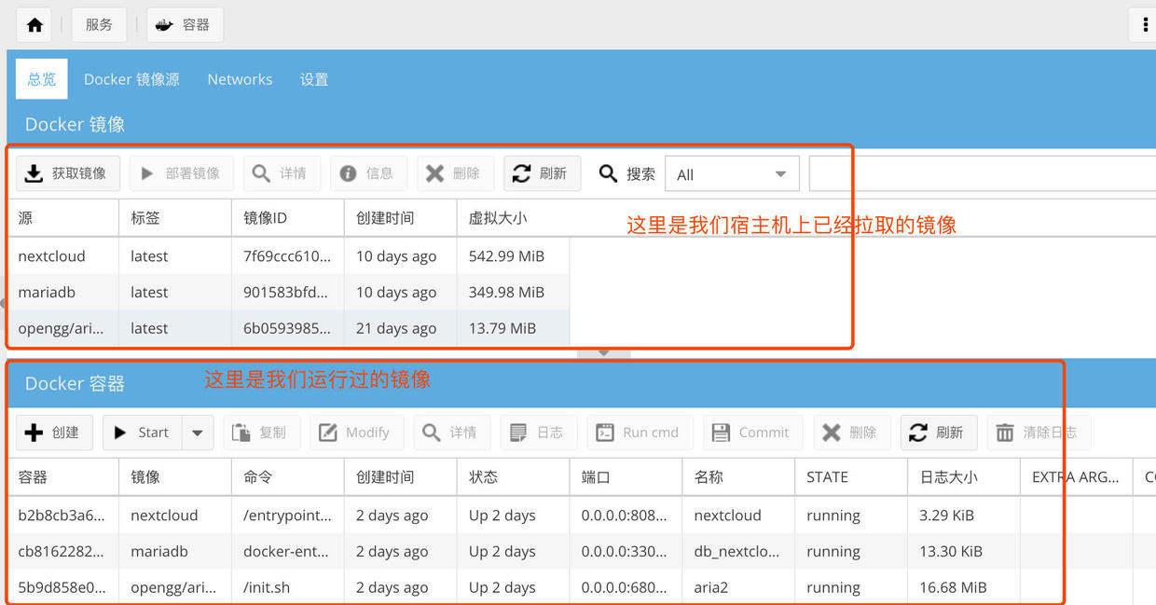
Task: Open the 设置 settings tab
Action: pyautogui.click(x=314, y=79)
